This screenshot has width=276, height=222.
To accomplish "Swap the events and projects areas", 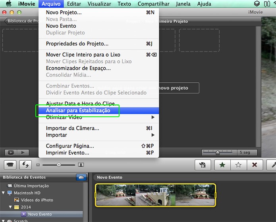I will pos(25,165).
